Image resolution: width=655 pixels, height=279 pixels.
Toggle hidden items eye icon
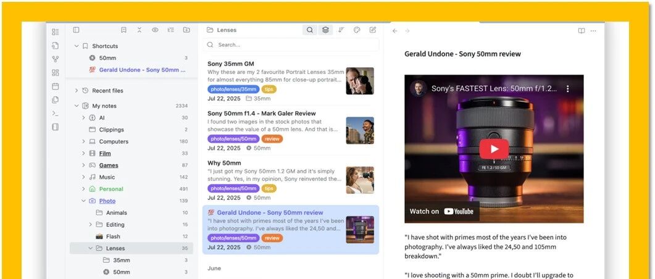point(155,30)
